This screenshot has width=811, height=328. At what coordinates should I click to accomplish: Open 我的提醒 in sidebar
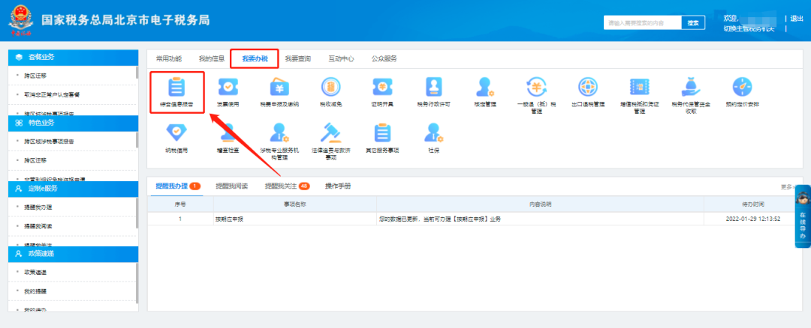pos(35,291)
